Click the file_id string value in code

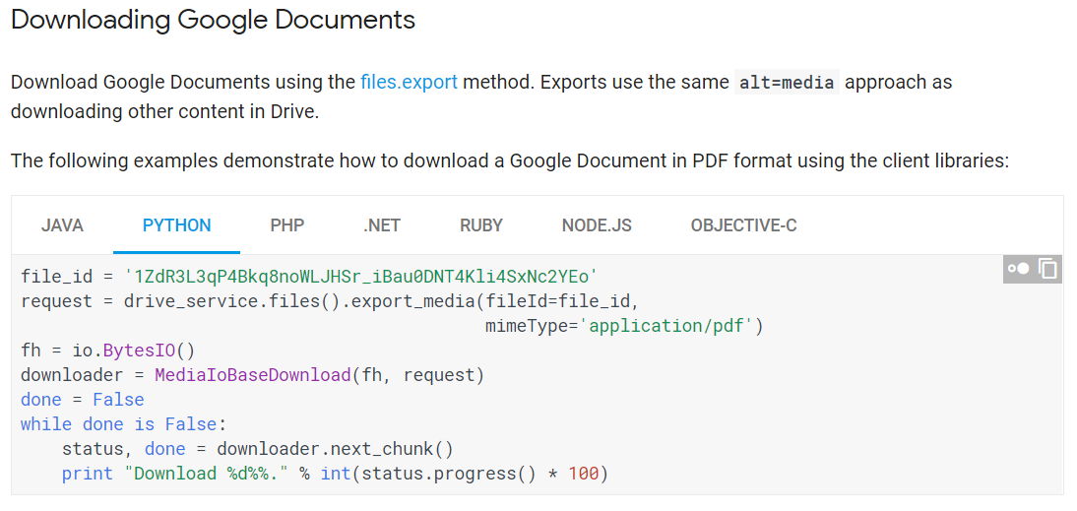point(361,277)
